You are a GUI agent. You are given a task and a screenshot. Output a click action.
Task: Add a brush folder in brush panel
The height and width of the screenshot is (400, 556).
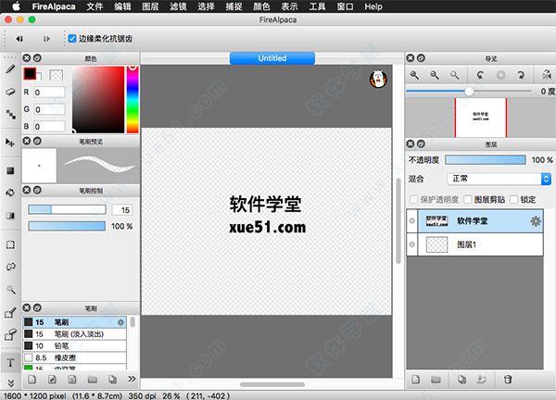(92, 380)
